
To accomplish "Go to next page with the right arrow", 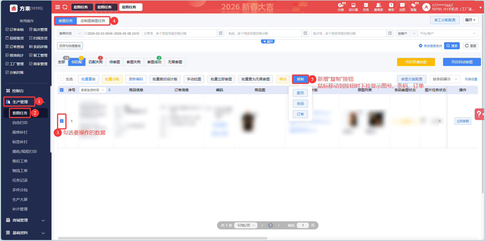I will [x=279, y=225].
